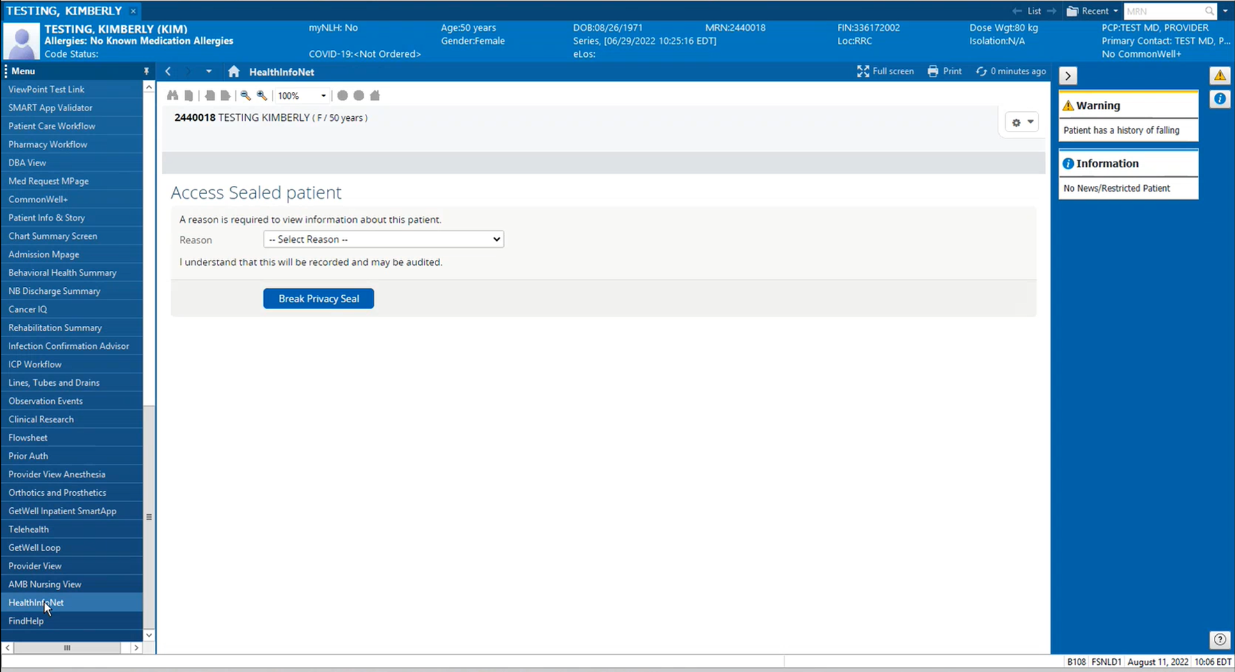Screen dimensions: 1235x672
Task: Click the Print icon in the header bar
Action: 944,72
